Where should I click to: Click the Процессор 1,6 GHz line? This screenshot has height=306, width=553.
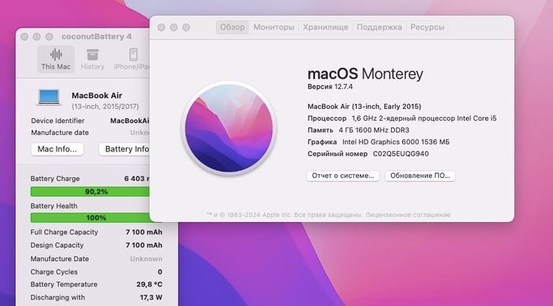tap(401, 118)
